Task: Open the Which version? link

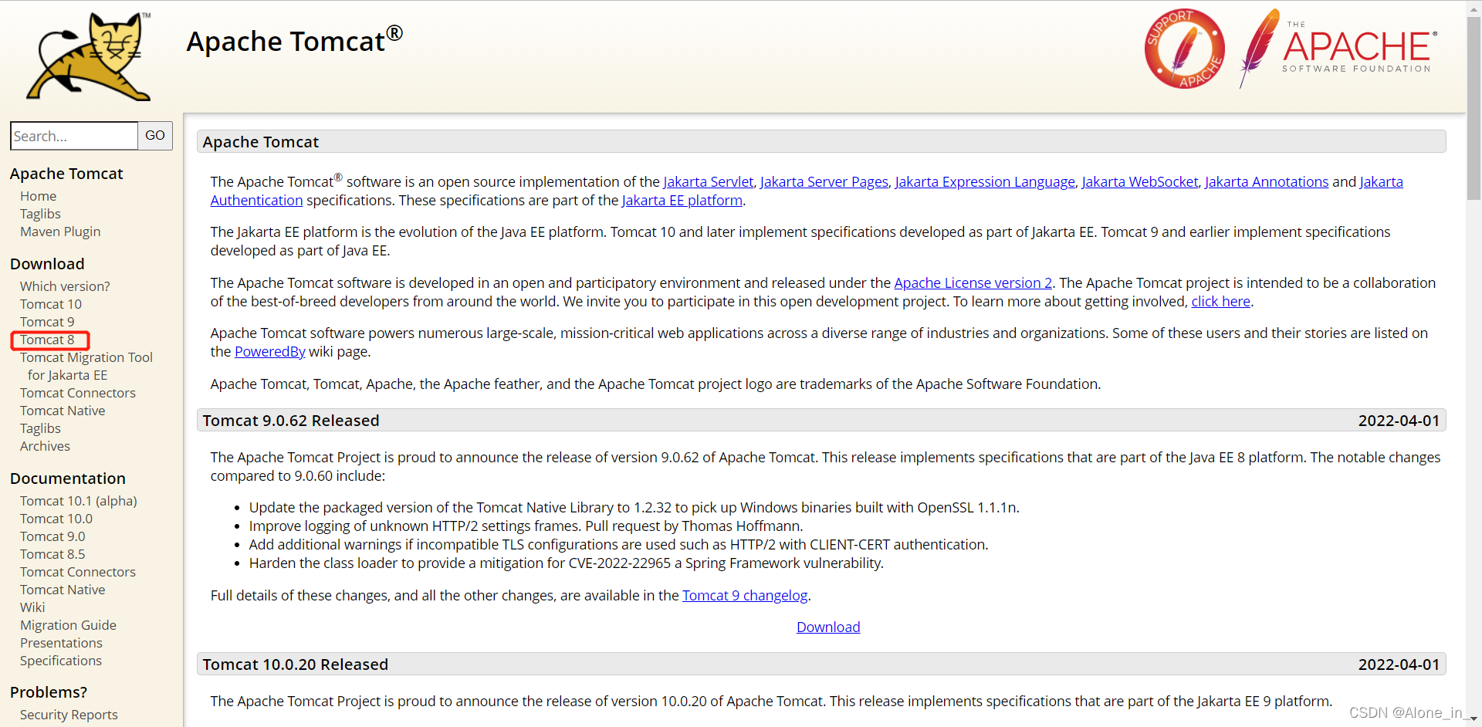Action: pyautogui.click(x=65, y=286)
